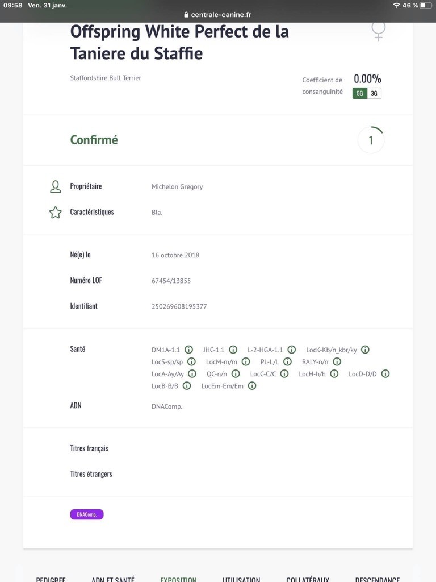Show info for LocEm-Em/Em
This screenshot has width=436, height=582.
(x=252, y=386)
